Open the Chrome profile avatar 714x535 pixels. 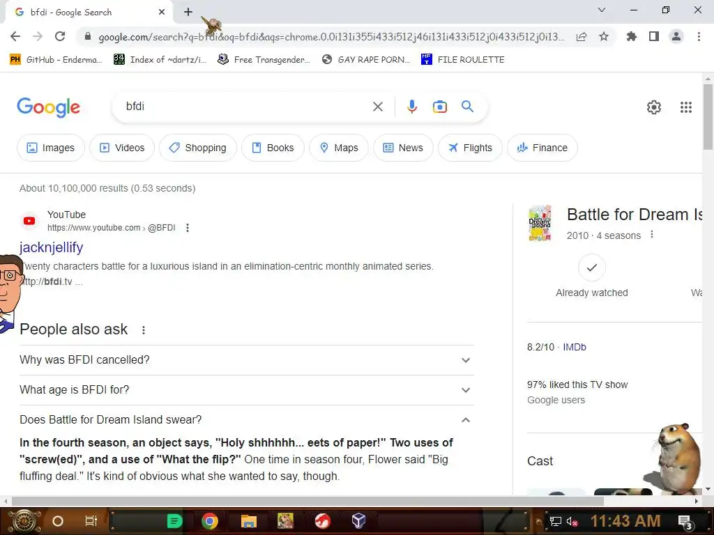(x=676, y=36)
